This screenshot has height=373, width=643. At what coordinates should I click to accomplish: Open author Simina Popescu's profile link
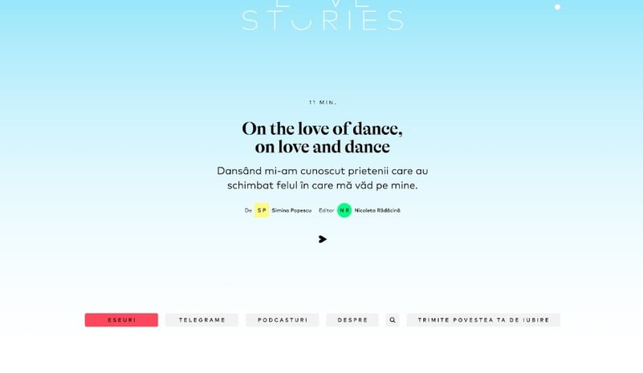[x=291, y=210]
